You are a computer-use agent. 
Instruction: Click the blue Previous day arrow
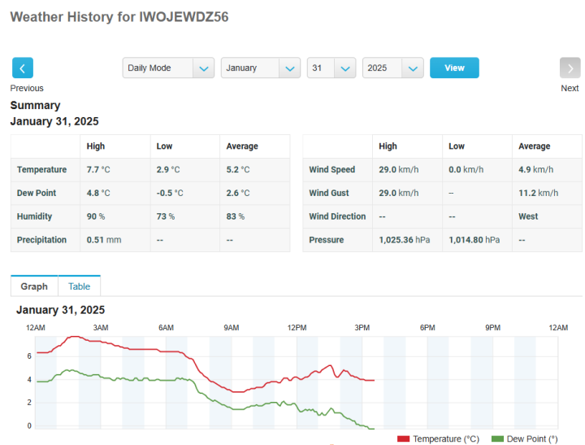[x=23, y=68]
